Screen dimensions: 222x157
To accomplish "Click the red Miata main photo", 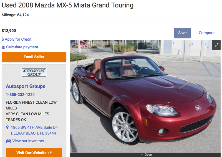I will [x=145, y=96].
